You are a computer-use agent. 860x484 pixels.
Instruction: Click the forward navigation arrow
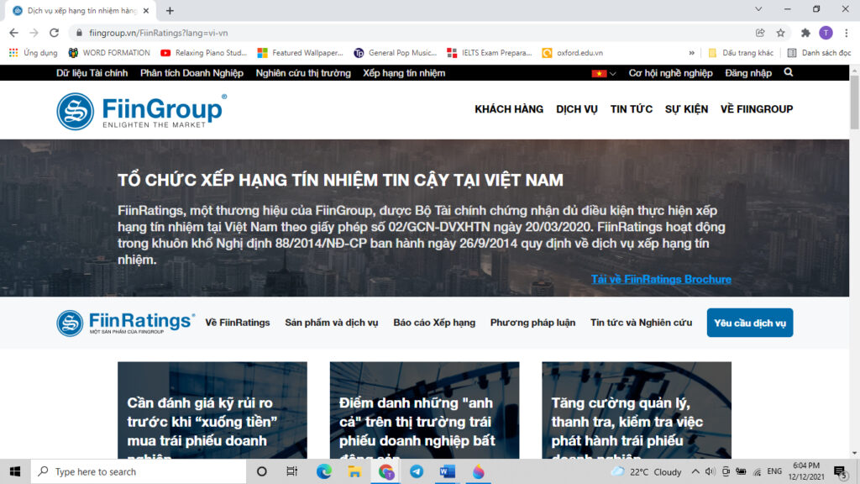34,33
